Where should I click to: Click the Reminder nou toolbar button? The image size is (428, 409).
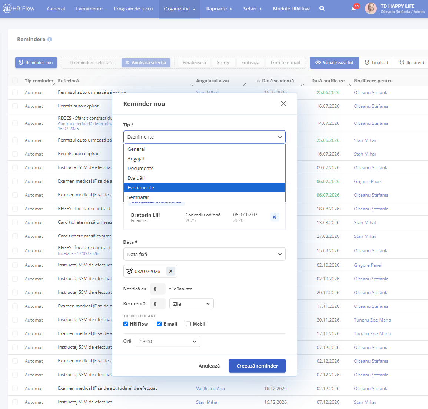click(x=36, y=63)
